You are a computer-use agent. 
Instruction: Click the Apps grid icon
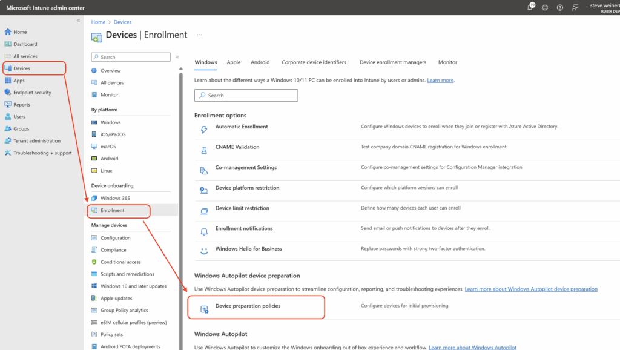(8, 81)
